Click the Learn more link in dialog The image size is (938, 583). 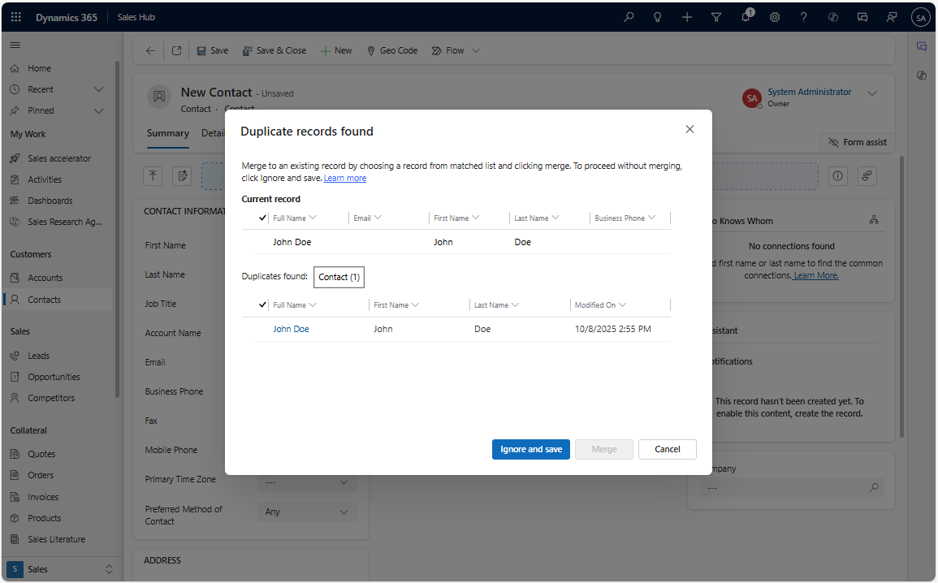344,178
